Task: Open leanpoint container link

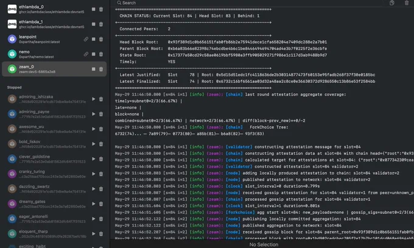Action: [86, 39]
